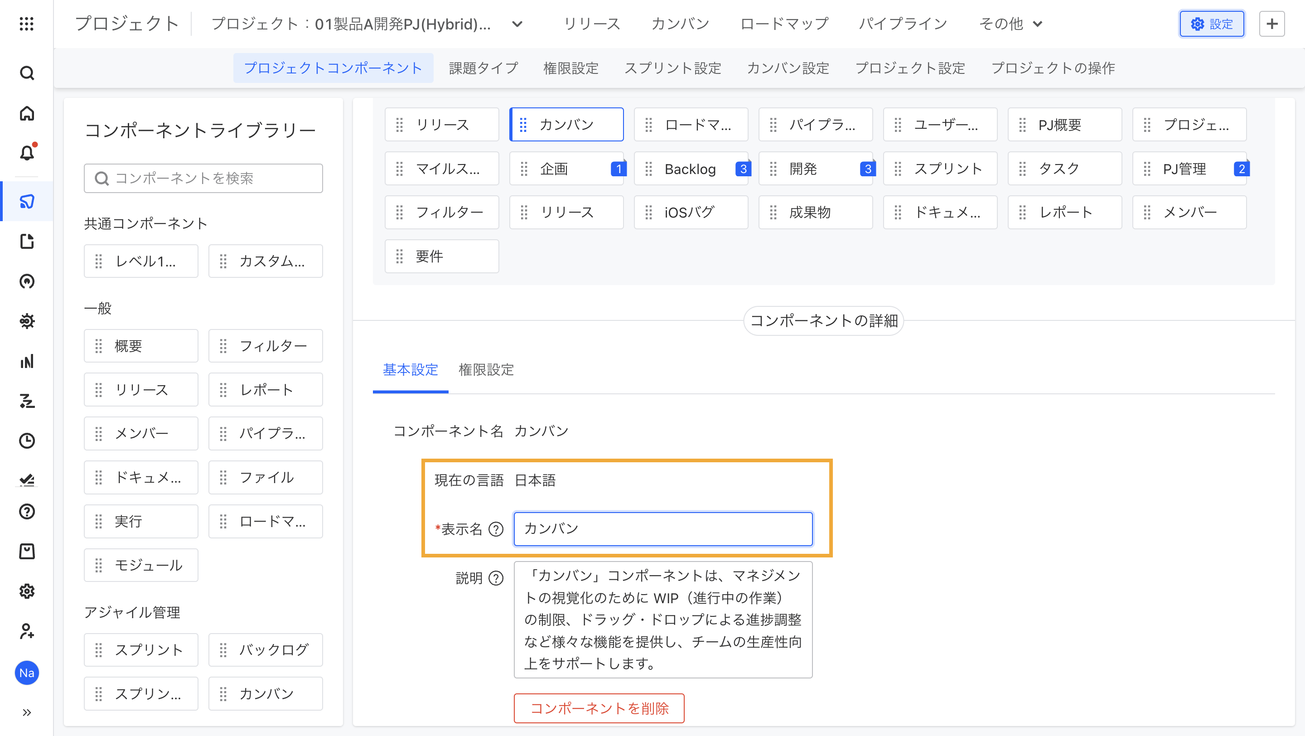Switch to the 権限設定 detail tab
This screenshot has height=736, width=1305.
tap(486, 370)
